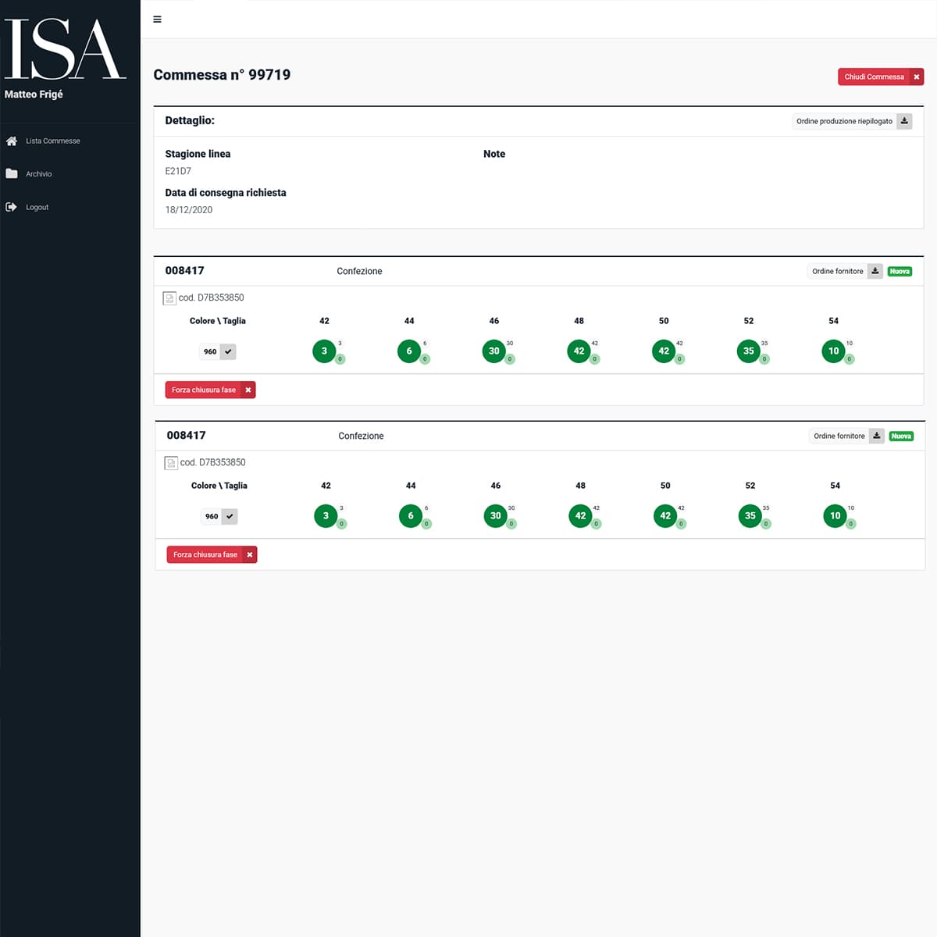The height and width of the screenshot is (937, 937).
Task: Click the ISA logo in the sidebar
Action: (x=64, y=49)
